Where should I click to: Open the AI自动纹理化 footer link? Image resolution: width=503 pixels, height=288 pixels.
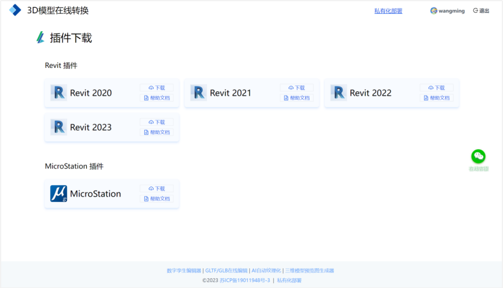266,271
